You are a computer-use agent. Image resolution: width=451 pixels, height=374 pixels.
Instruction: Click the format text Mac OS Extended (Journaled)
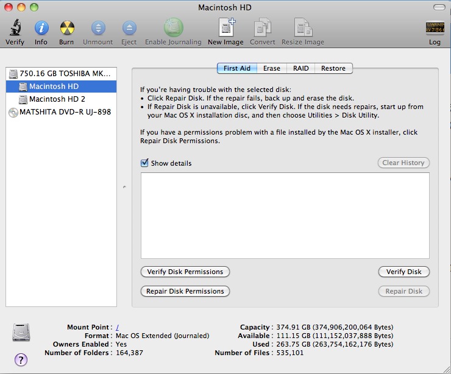[x=163, y=336]
